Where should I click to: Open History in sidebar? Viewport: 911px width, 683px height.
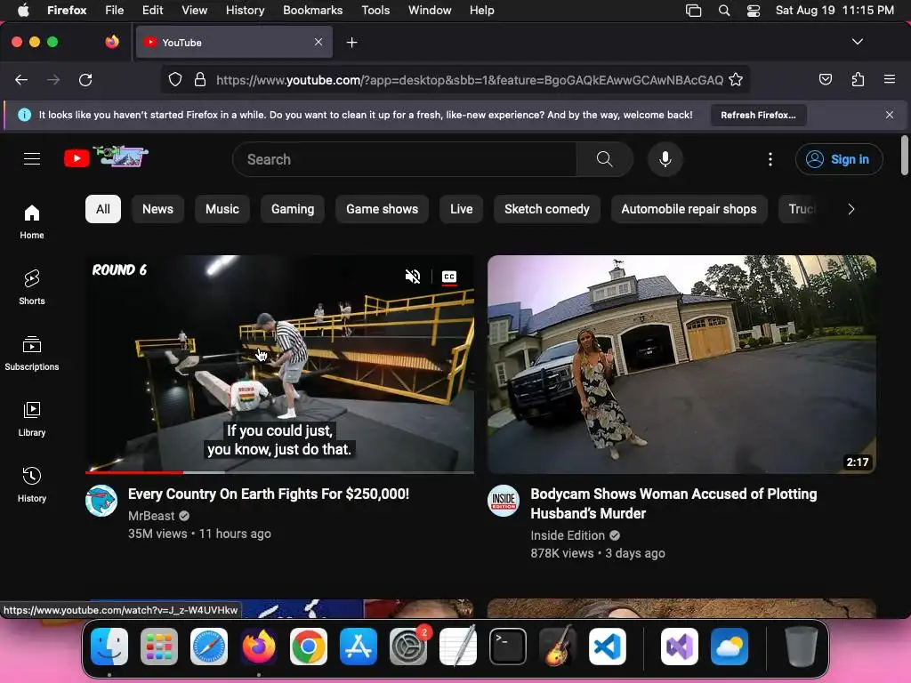pos(32,485)
